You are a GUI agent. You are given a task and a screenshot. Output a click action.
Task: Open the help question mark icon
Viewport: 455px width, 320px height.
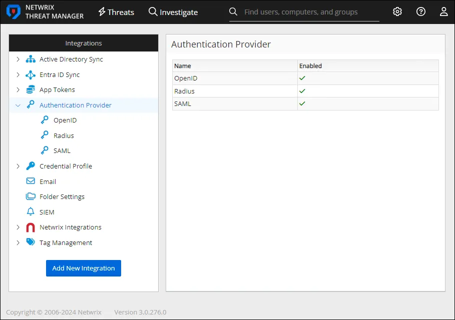coord(421,11)
